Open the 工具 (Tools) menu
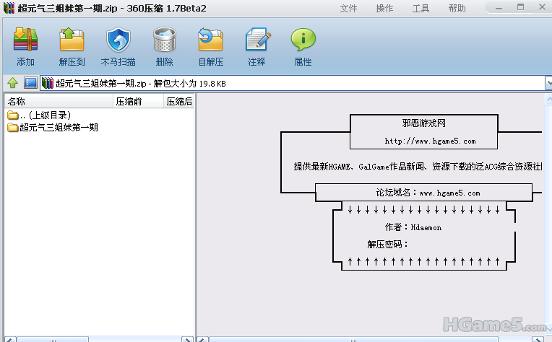Screen dimensions: 552x342 point(421,9)
